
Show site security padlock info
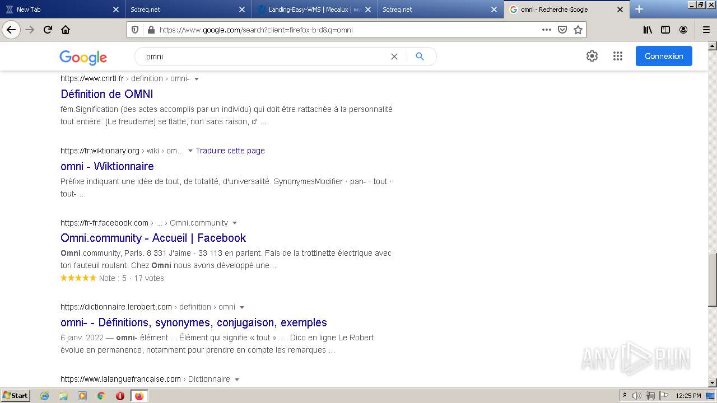pyautogui.click(x=151, y=30)
